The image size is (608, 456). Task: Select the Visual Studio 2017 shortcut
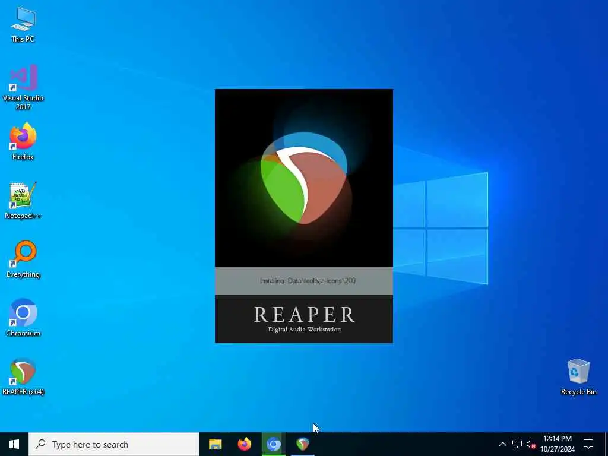click(x=23, y=87)
